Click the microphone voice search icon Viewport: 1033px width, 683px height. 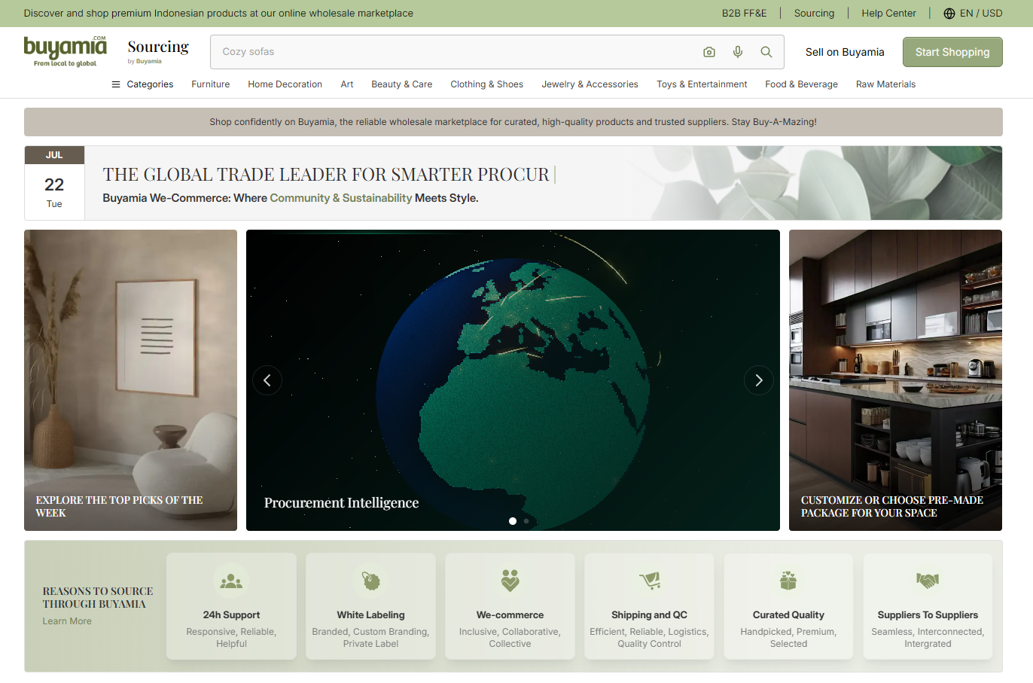pyautogui.click(x=738, y=52)
